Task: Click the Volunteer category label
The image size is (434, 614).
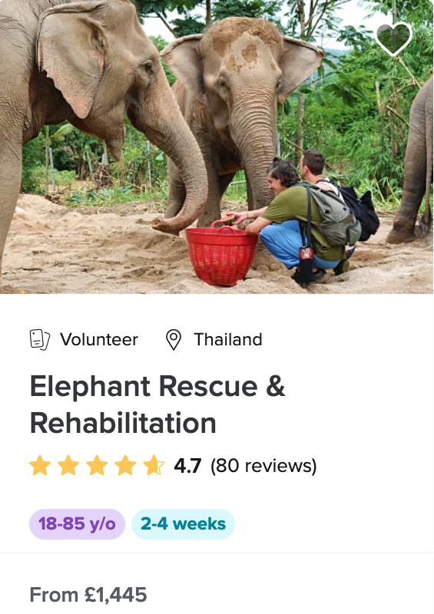Action: 99,339
